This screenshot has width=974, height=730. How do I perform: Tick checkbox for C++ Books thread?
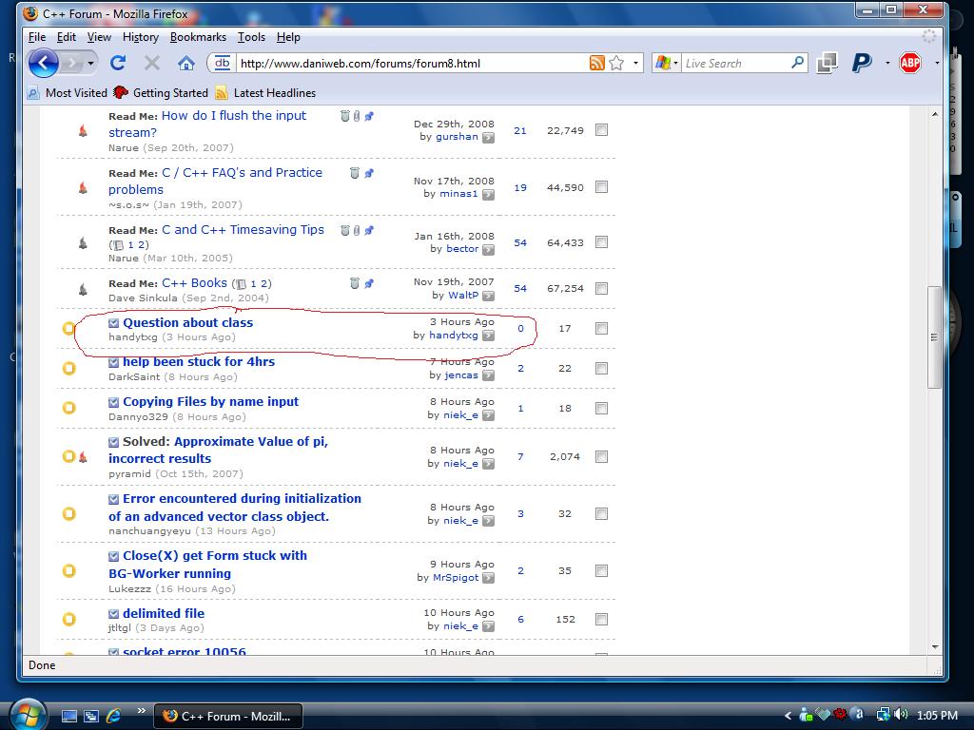click(601, 288)
